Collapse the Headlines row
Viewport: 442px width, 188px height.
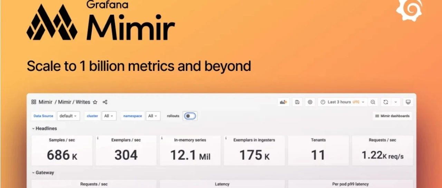click(x=44, y=128)
